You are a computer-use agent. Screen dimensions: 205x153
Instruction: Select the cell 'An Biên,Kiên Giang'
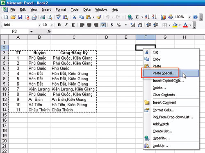pyautogui.click(x=74, y=100)
